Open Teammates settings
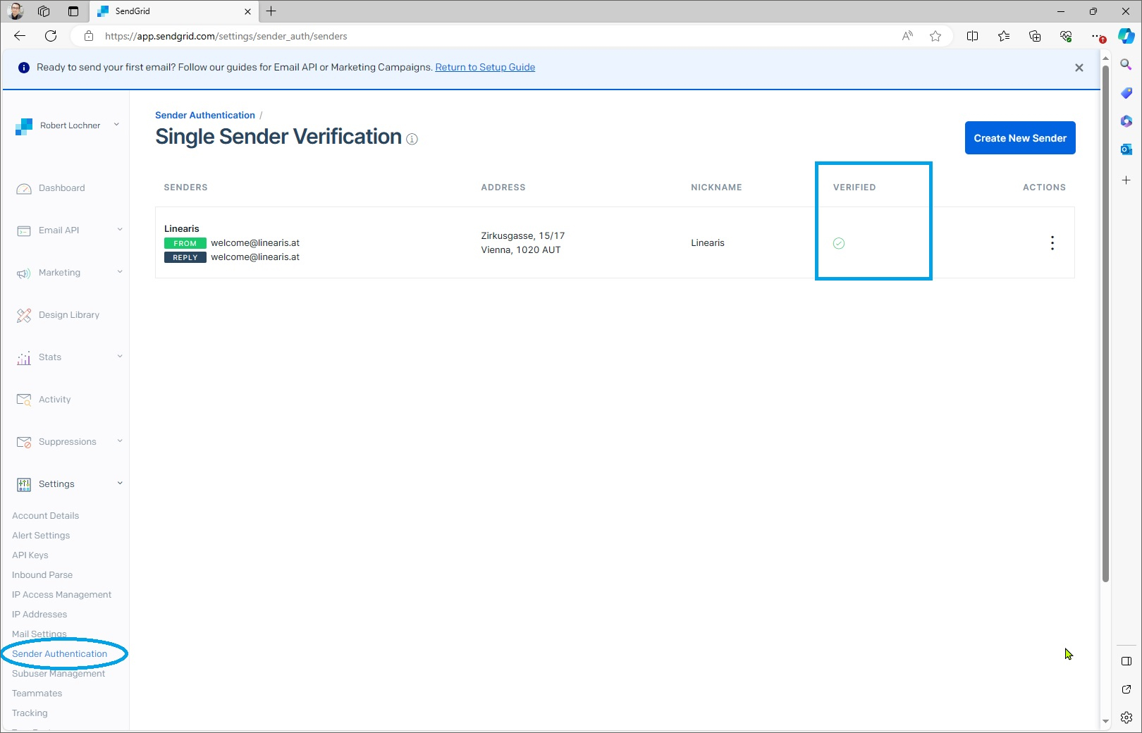Screen dimensions: 1142x733 [x=37, y=694]
